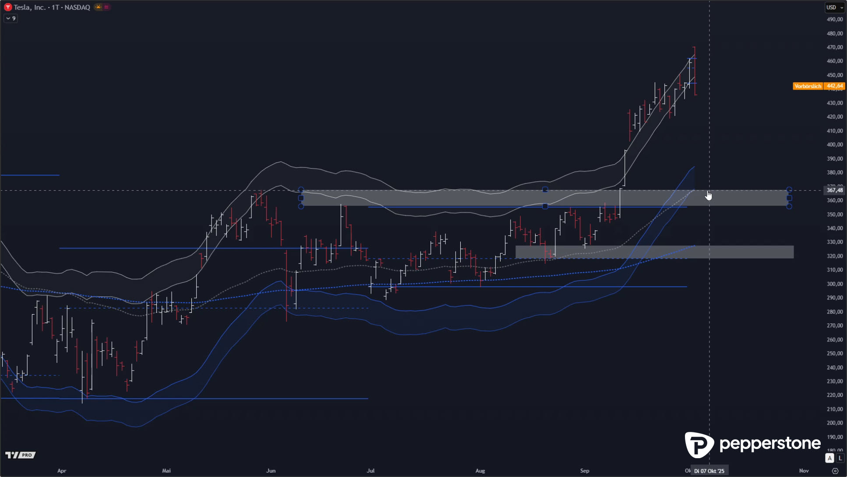Image resolution: width=847 pixels, height=477 pixels.
Task: Click the pink data-status indicator icon
Action: [106, 7]
